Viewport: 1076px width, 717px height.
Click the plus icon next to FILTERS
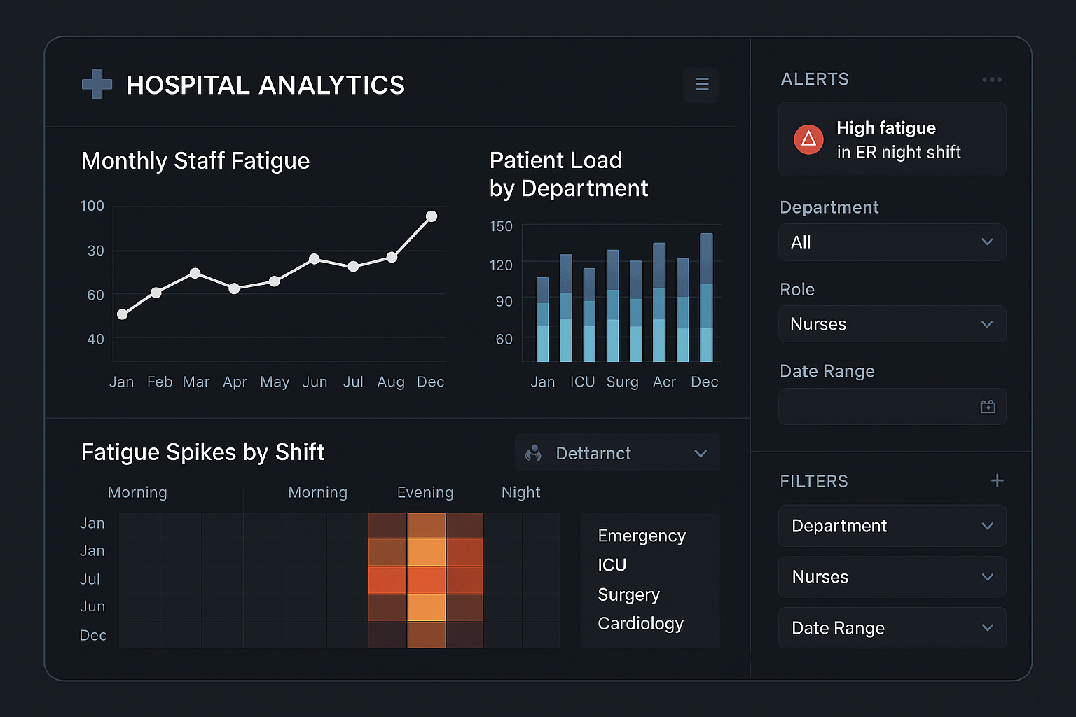click(x=998, y=480)
